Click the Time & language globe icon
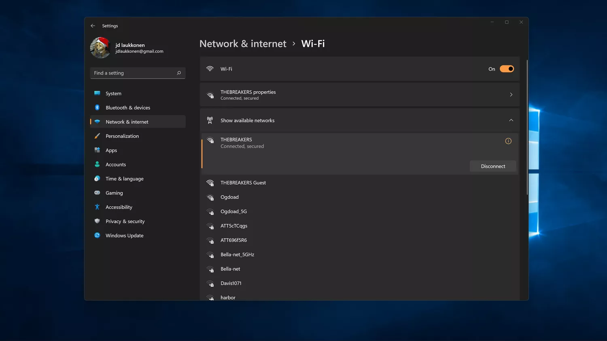Image resolution: width=607 pixels, height=341 pixels. [97, 179]
